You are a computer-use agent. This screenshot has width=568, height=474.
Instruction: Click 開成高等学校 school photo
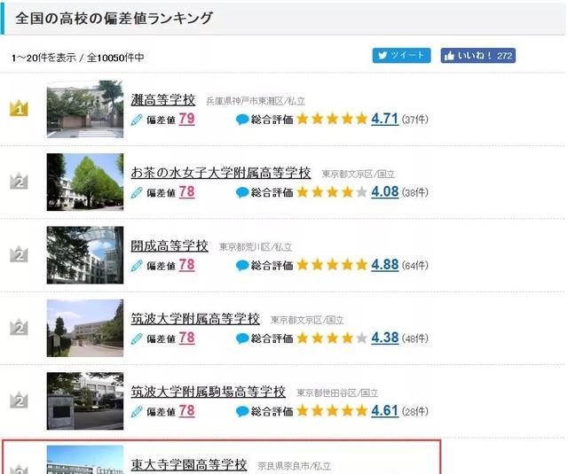85,255
